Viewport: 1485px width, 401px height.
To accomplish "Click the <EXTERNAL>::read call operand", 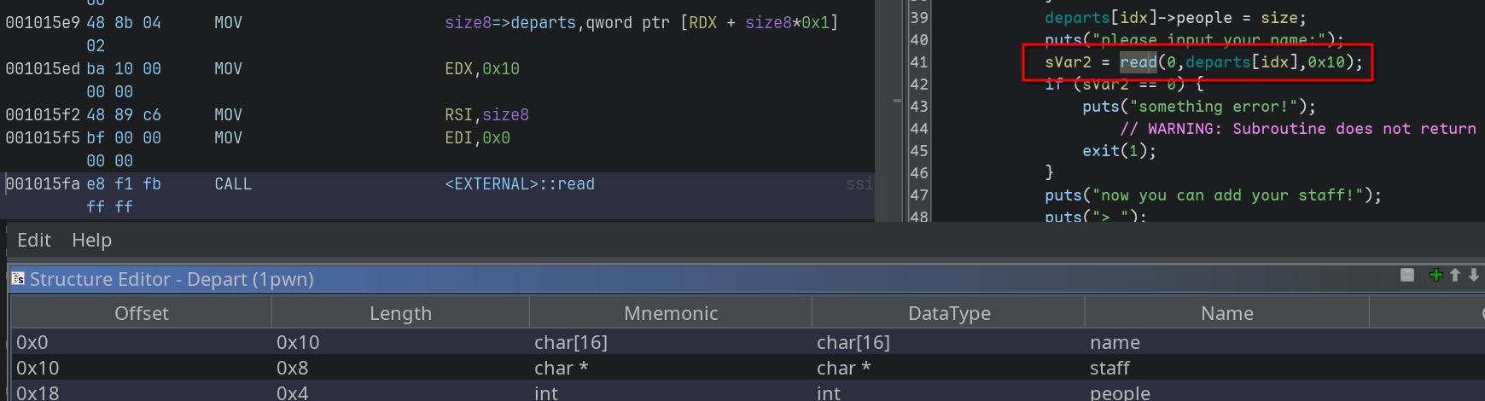I will [520, 184].
